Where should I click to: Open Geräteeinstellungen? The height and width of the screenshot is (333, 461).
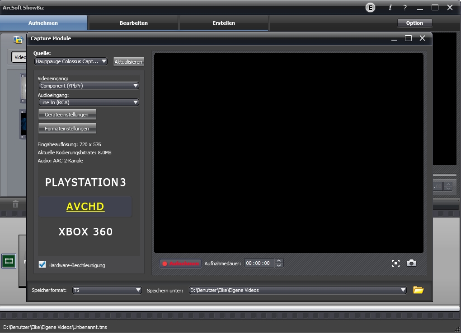click(67, 115)
